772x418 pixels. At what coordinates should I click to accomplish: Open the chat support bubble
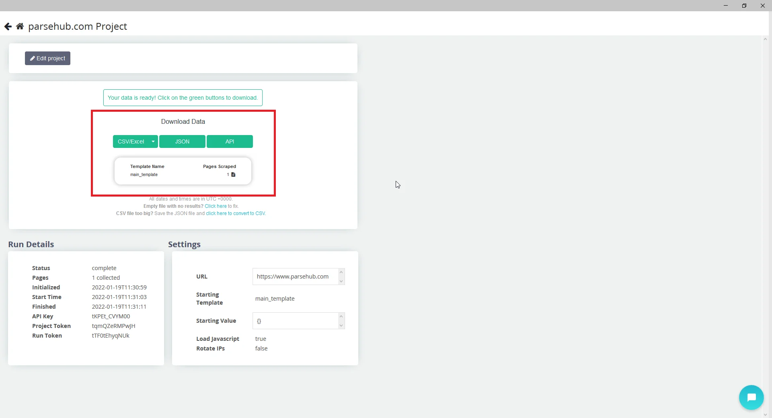pyautogui.click(x=751, y=398)
